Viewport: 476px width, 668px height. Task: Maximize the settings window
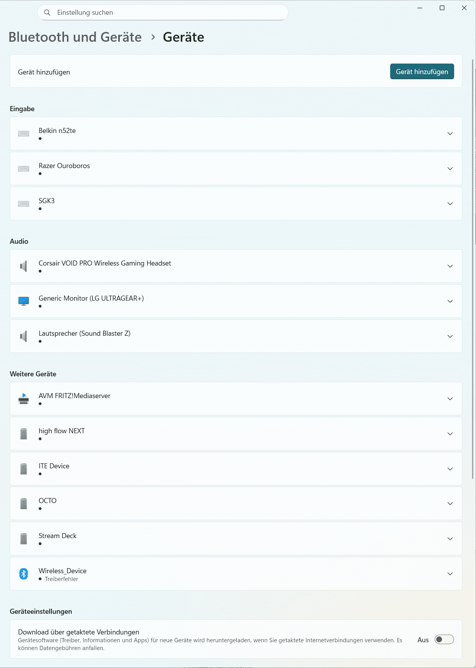442,8
